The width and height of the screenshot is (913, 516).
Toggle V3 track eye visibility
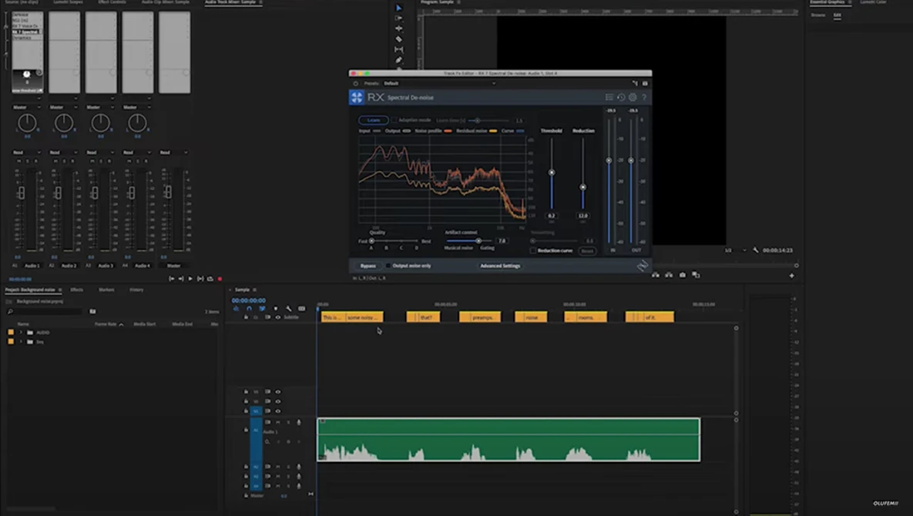pos(277,392)
